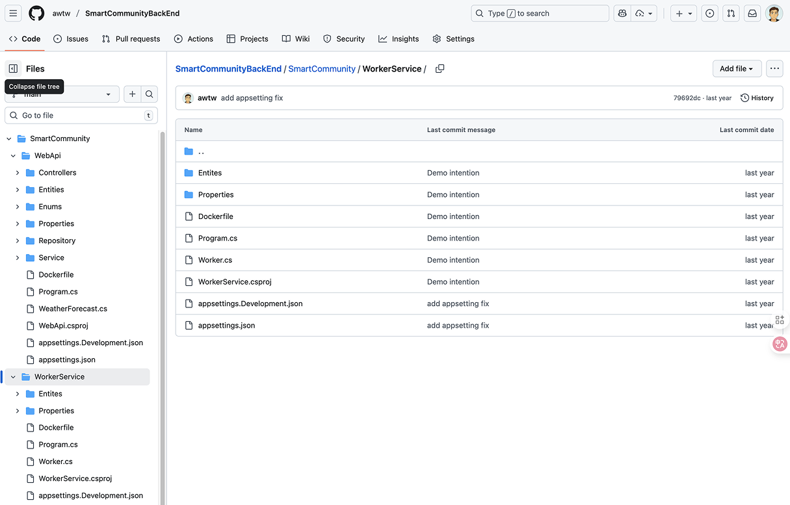Copy the WorkerService path with the copy icon
The width and height of the screenshot is (790, 505).
[x=440, y=68]
